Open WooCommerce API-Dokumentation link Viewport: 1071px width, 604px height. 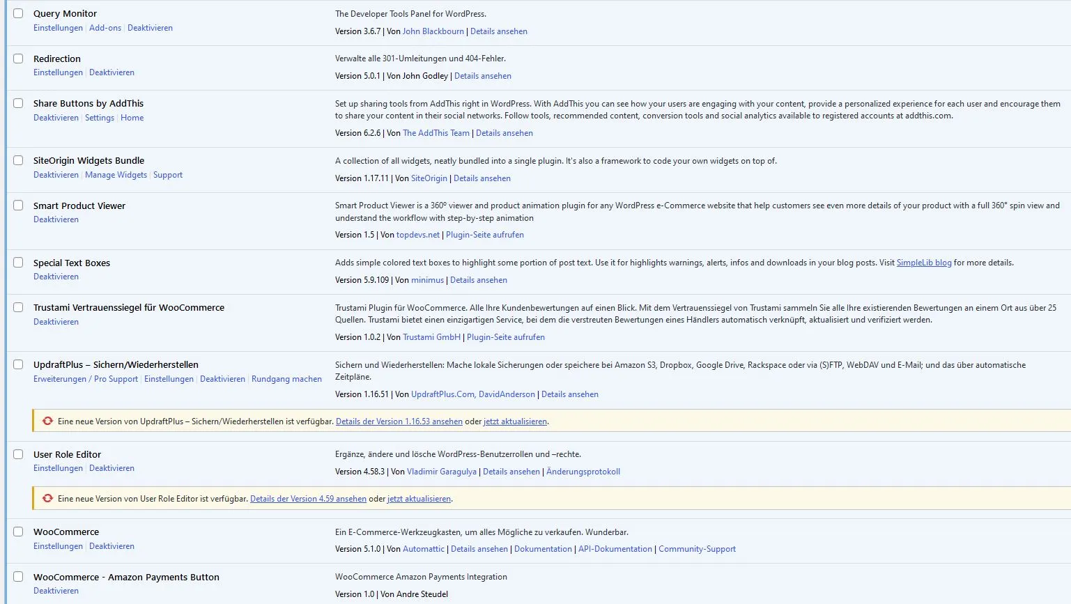pyautogui.click(x=615, y=549)
